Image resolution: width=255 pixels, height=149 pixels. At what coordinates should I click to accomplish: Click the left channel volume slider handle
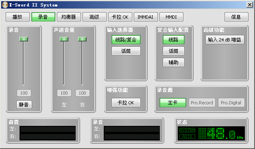click(64, 39)
